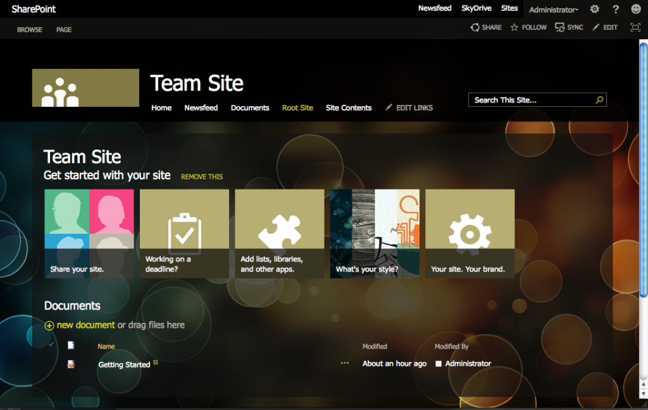Open SkyDrive in the top bar
648x410 pixels.
pyautogui.click(x=477, y=8)
